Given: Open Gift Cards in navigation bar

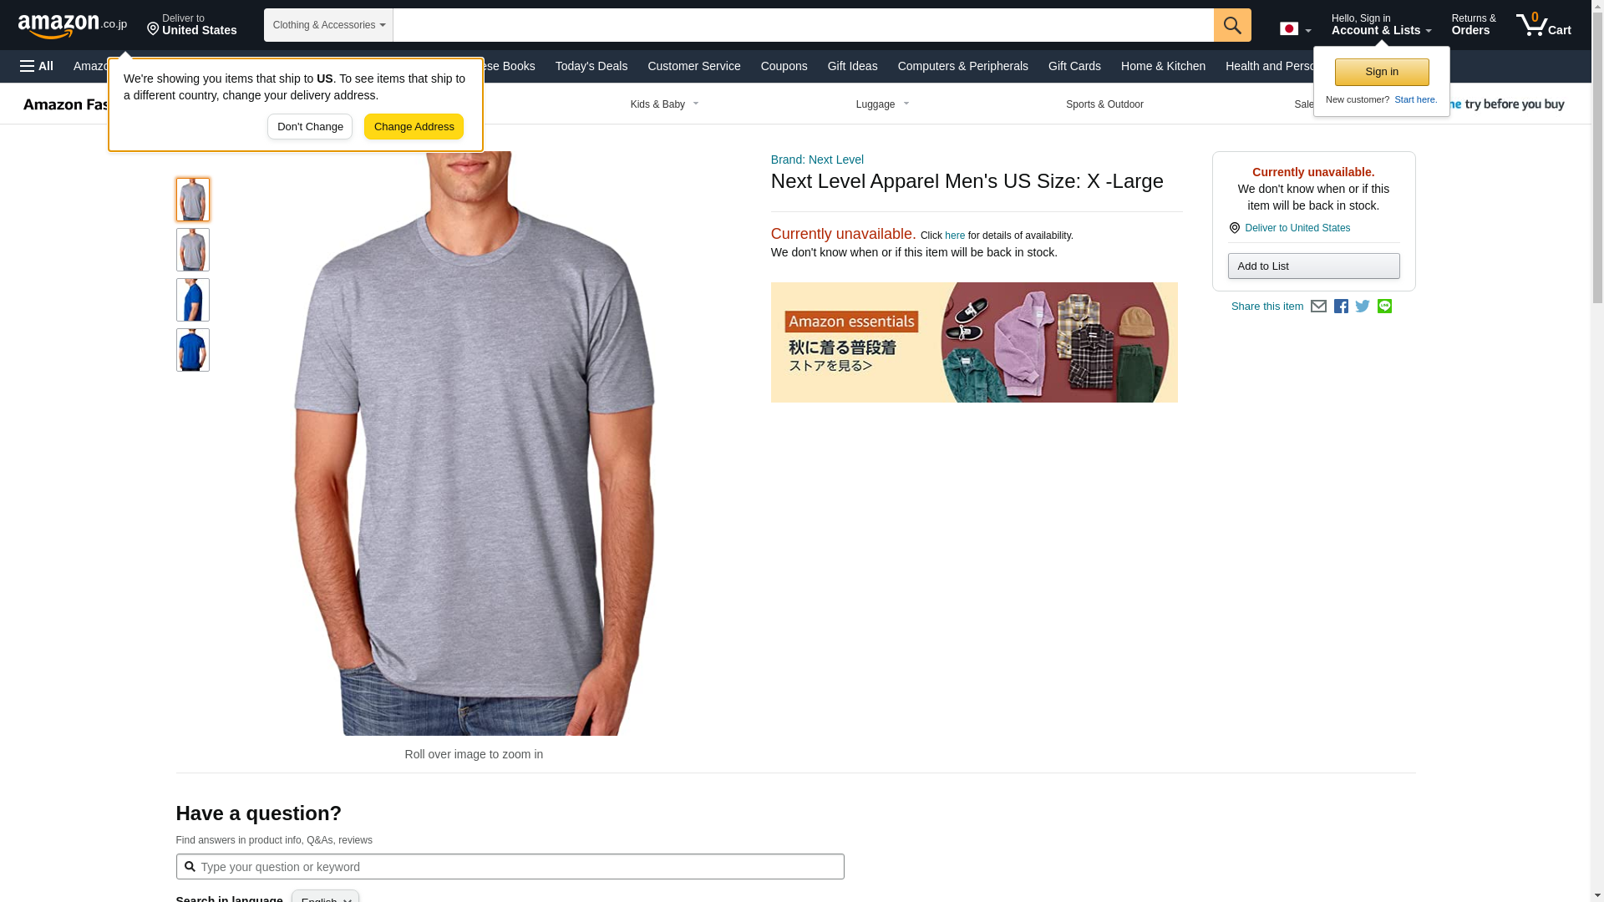Looking at the screenshot, I should 1074,66.
